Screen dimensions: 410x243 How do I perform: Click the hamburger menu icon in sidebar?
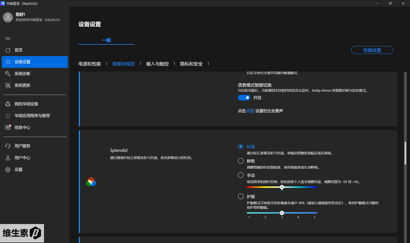tap(8, 39)
